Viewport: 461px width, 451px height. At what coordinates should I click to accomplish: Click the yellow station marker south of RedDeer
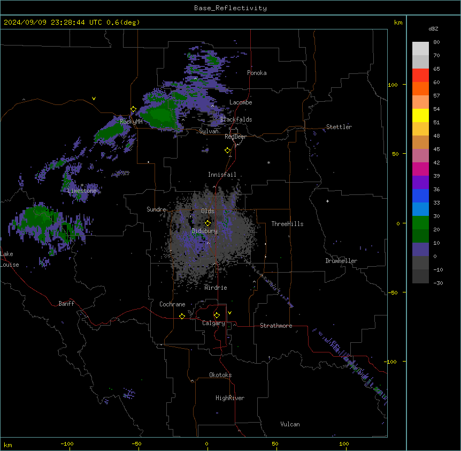point(227,151)
